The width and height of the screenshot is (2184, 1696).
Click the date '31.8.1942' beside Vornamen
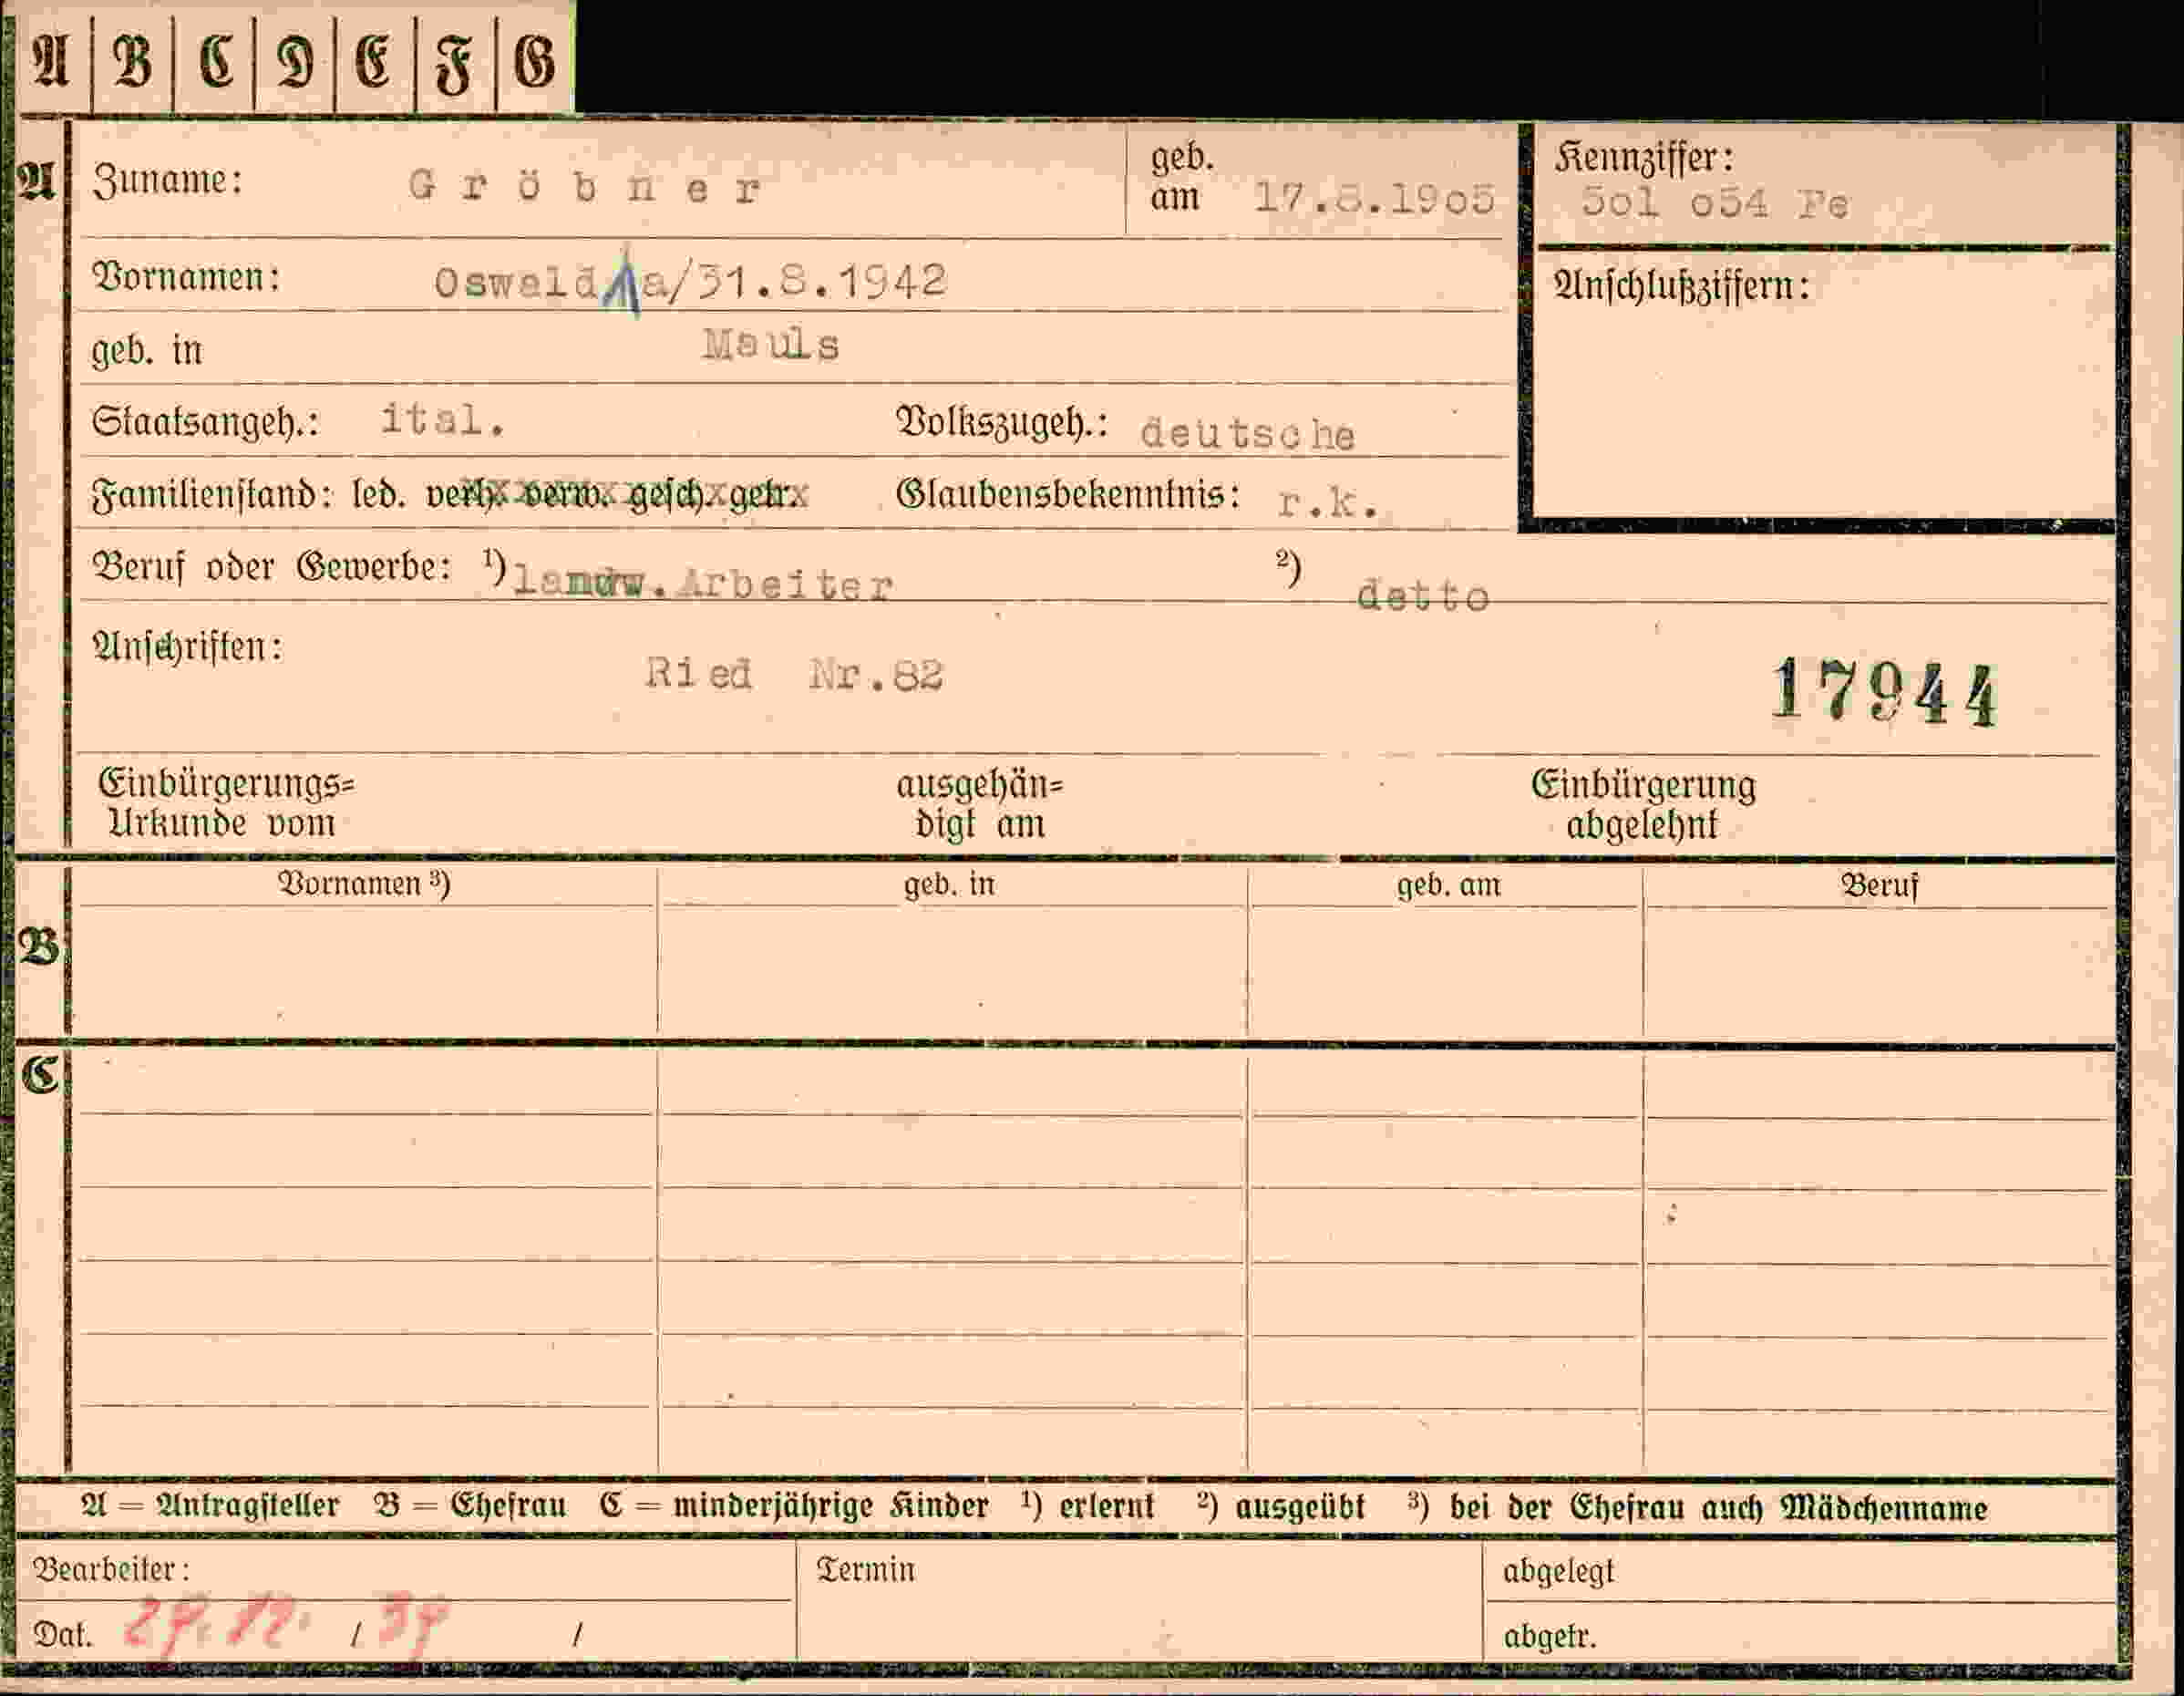pos(820,282)
